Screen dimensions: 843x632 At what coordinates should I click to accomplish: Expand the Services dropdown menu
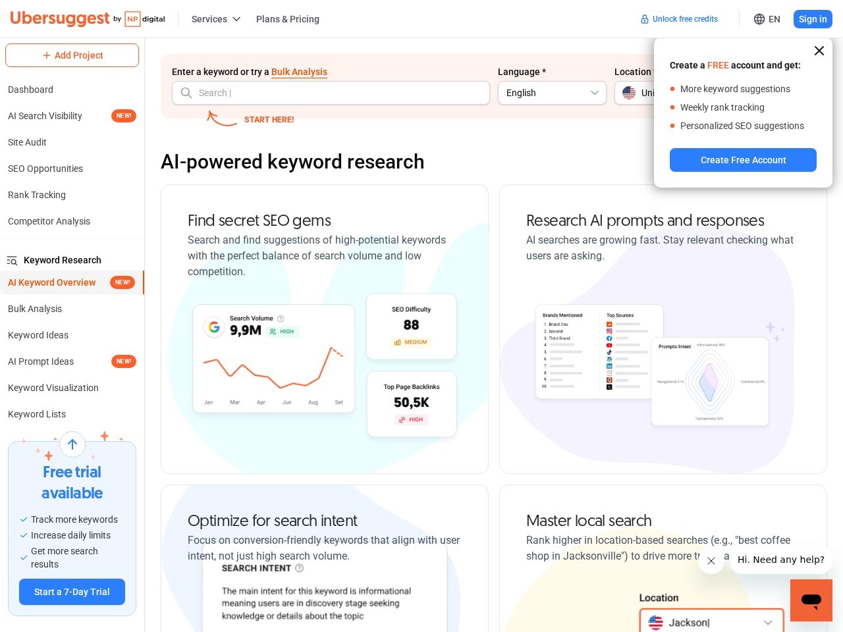coord(216,19)
